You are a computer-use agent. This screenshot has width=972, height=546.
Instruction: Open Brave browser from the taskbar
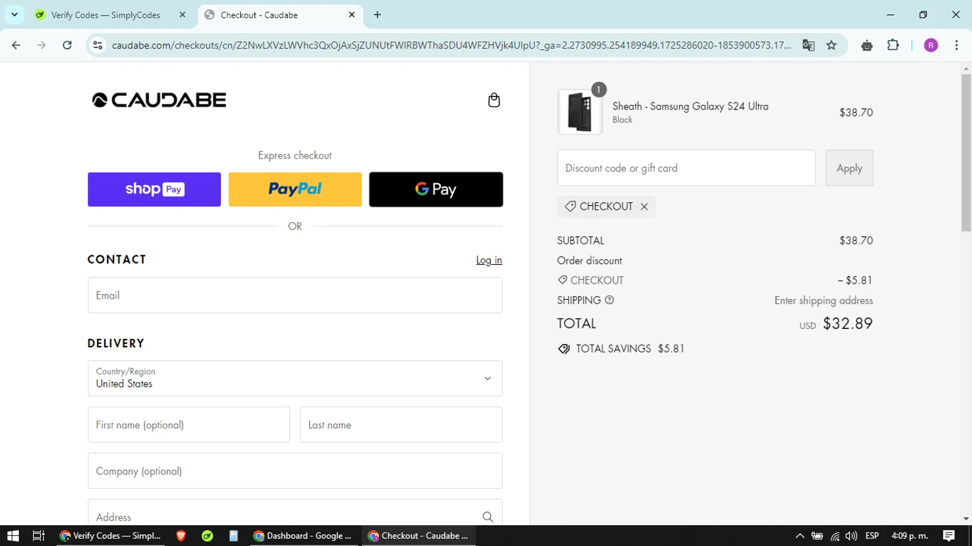pos(181,536)
